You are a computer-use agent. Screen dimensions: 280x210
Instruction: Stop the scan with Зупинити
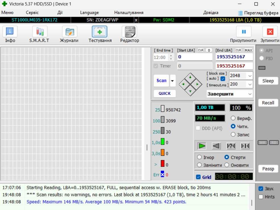coord(270,34)
